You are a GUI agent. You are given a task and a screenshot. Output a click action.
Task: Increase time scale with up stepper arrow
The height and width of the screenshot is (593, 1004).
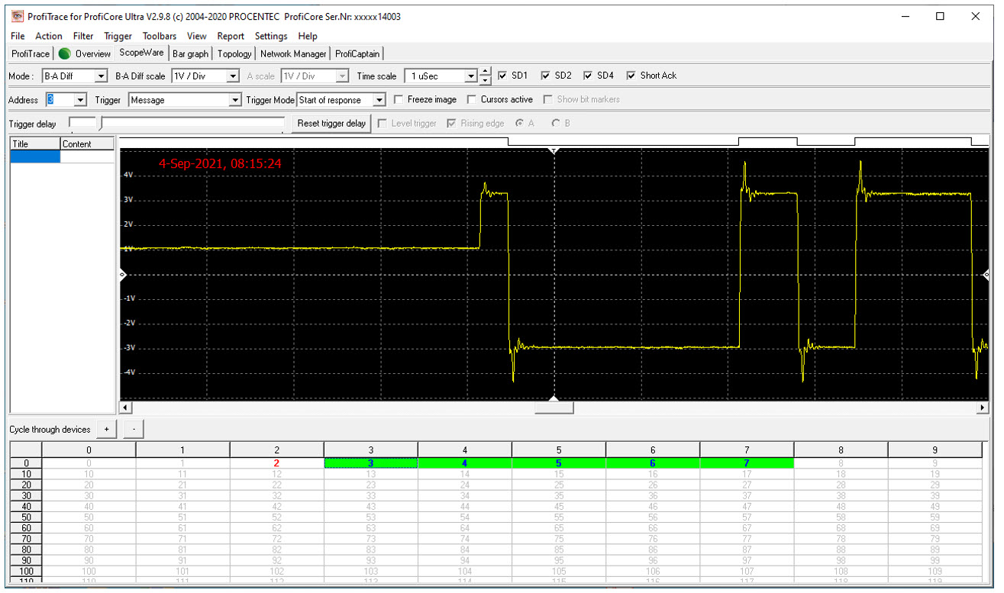pos(485,73)
